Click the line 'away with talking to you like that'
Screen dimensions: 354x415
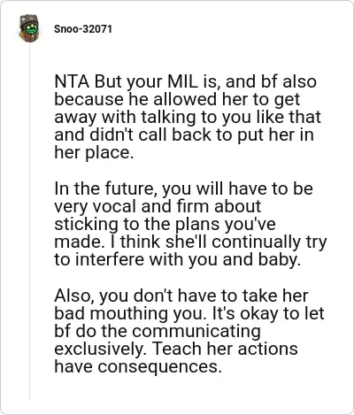(188, 117)
